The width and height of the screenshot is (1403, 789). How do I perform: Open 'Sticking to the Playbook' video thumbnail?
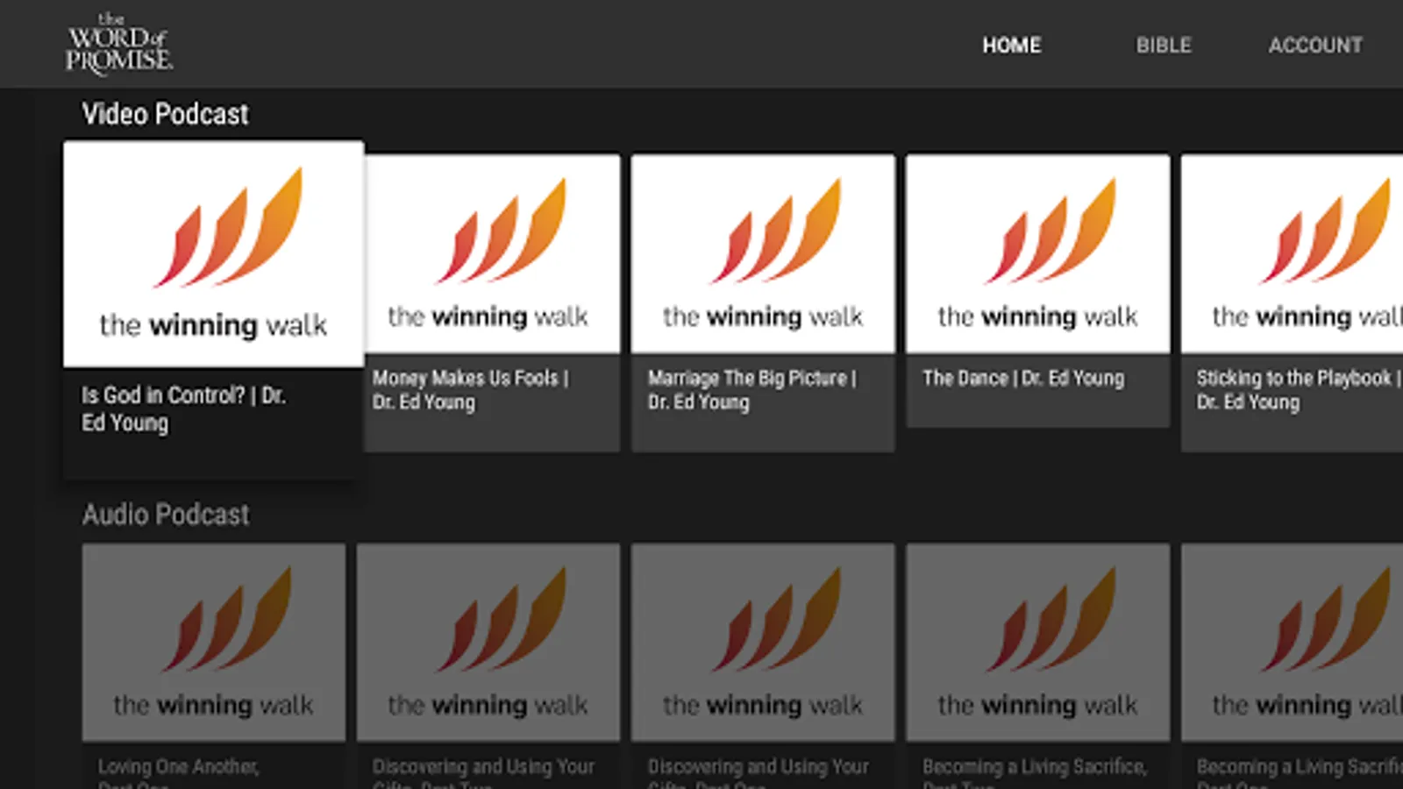click(1292, 254)
